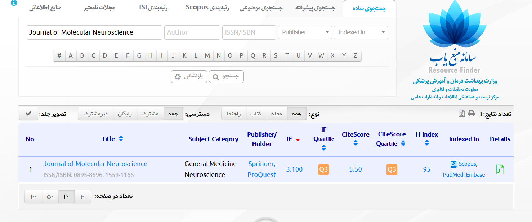Click the Author input field
532x222 pixels.
[192, 32]
